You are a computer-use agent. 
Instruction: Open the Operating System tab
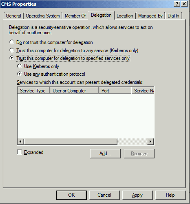coord(43,16)
